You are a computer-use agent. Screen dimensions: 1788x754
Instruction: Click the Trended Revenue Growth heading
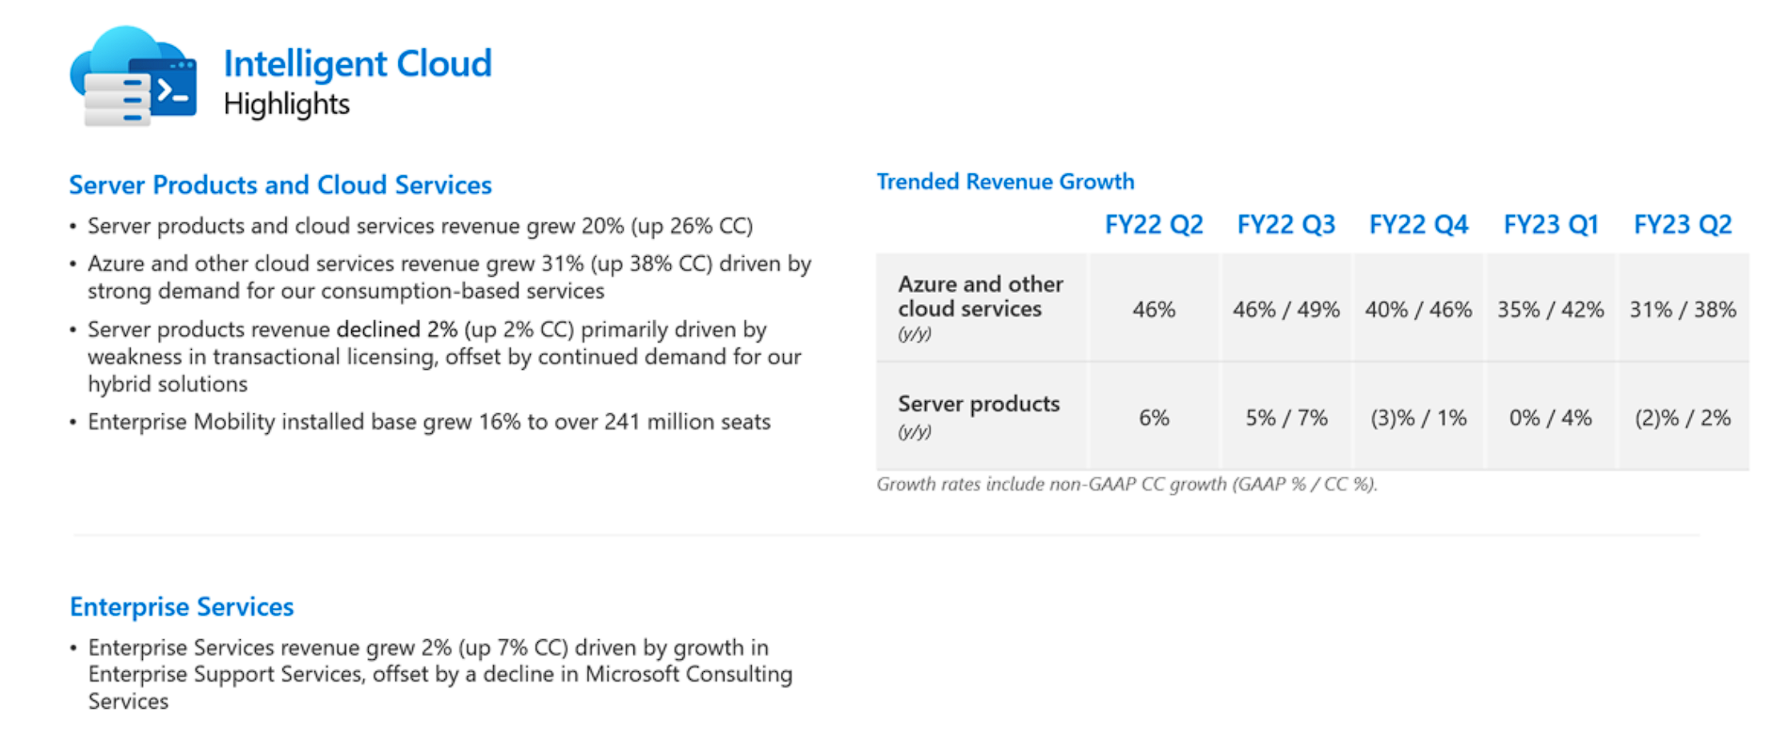pyautogui.click(x=1005, y=182)
